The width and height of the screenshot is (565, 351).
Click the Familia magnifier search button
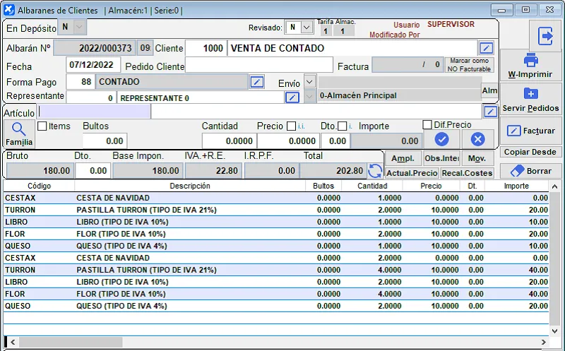[19, 133]
